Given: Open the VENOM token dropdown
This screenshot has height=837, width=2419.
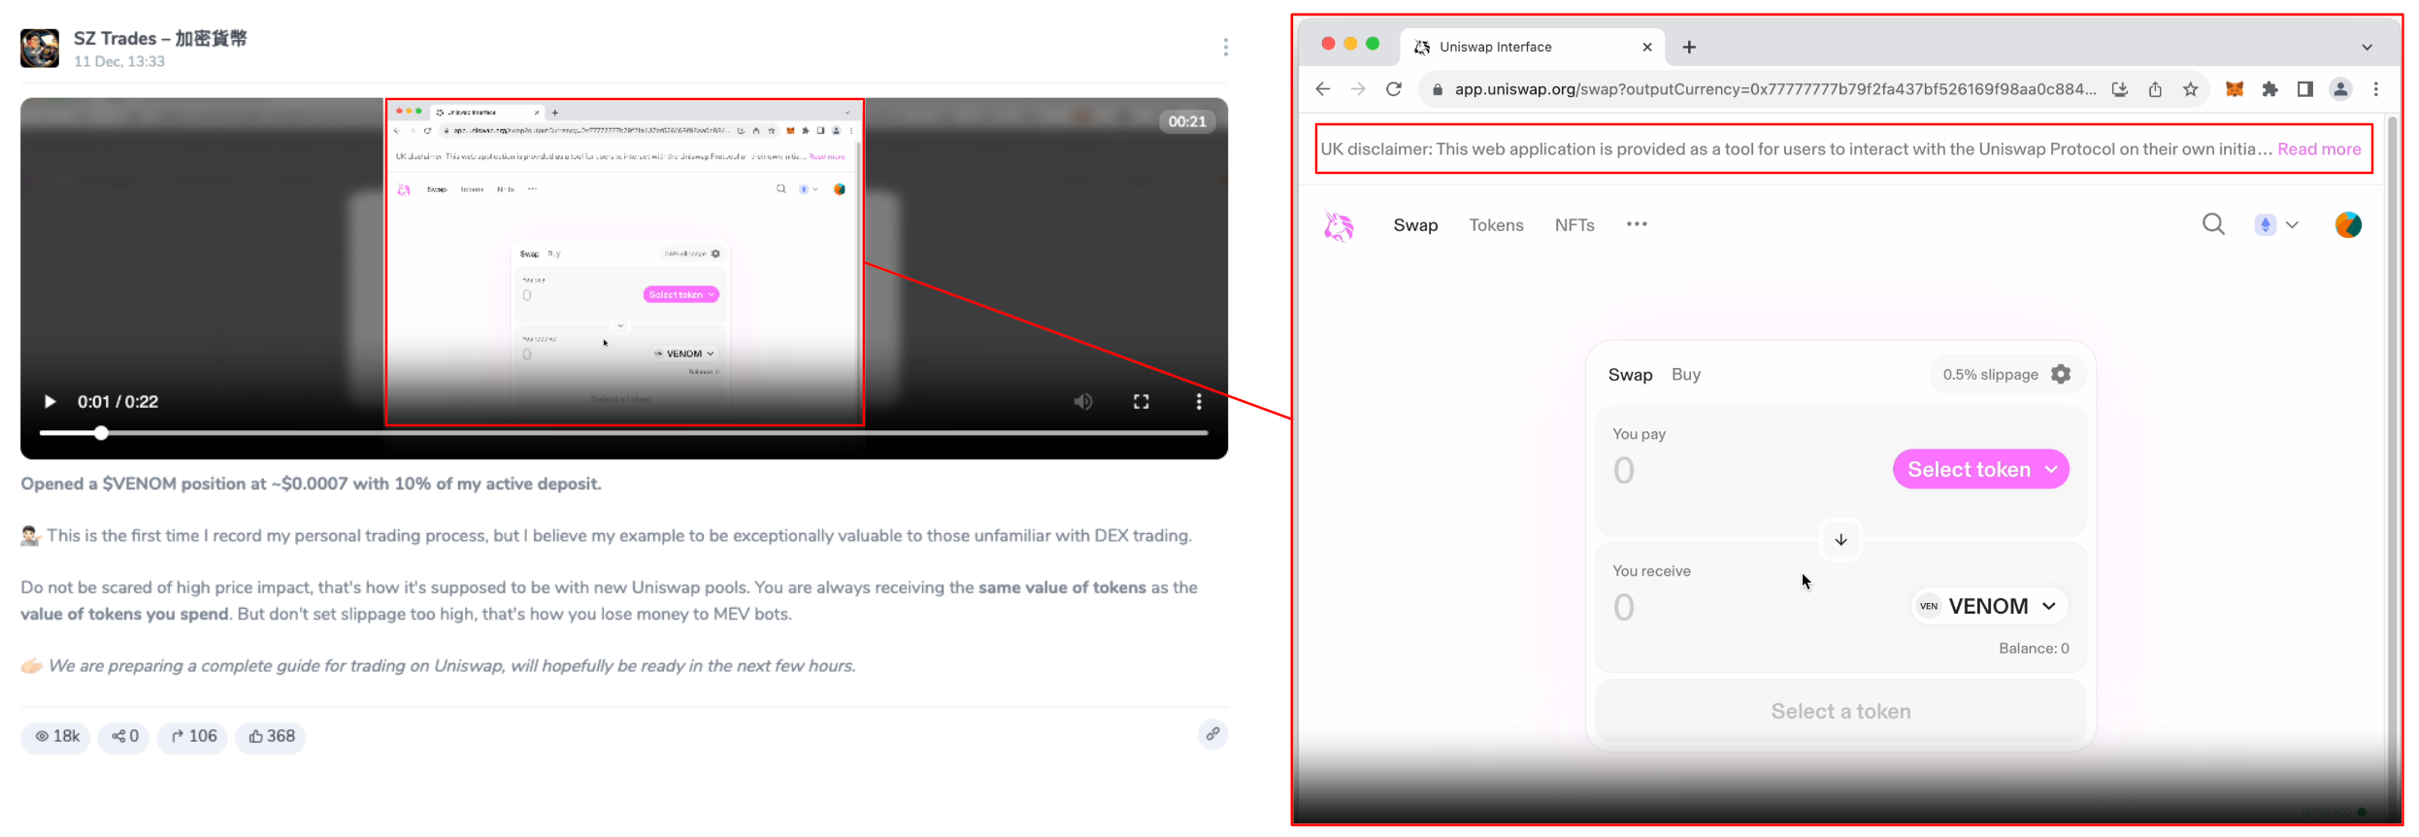Looking at the screenshot, I should (1989, 606).
